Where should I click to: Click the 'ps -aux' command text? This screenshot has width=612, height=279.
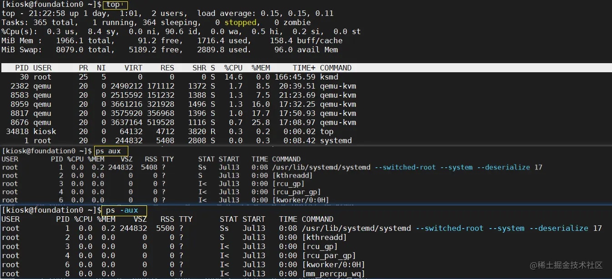coord(122,210)
